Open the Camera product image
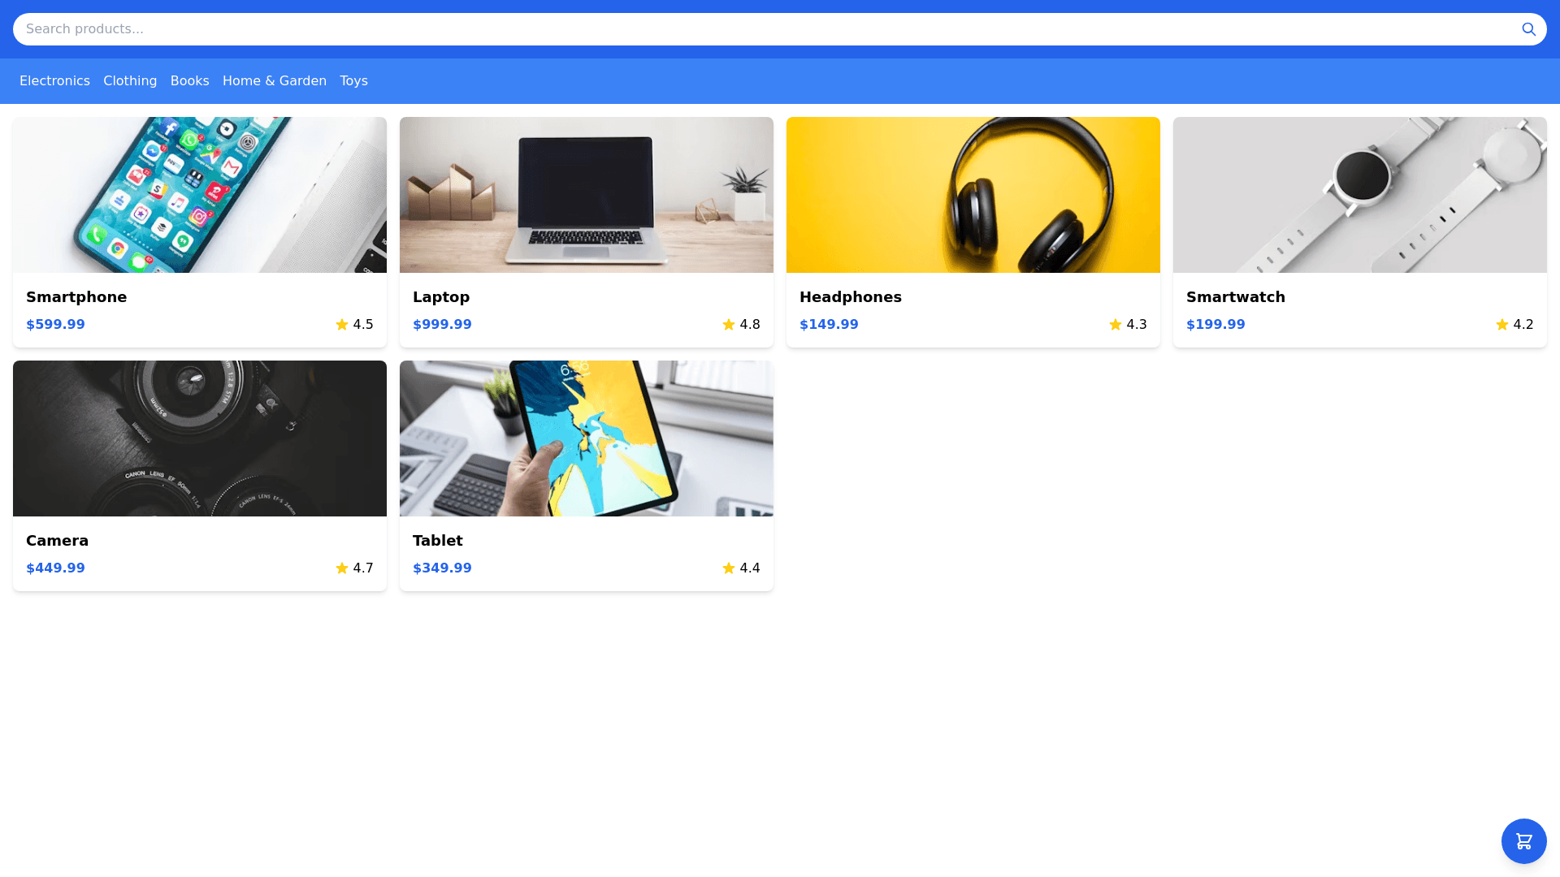This screenshot has height=877, width=1560. (x=200, y=438)
